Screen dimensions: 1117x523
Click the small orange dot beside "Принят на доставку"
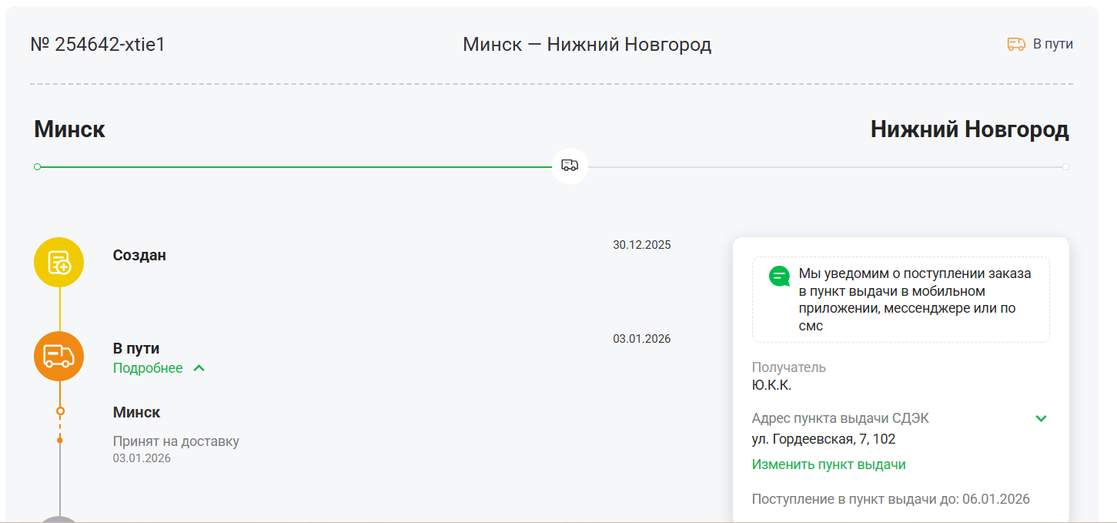tap(60, 441)
